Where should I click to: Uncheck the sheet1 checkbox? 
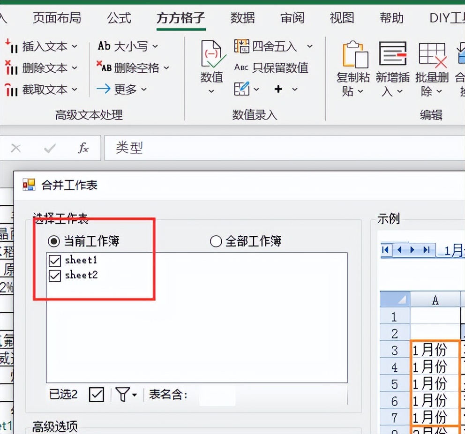tap(54, 261)
